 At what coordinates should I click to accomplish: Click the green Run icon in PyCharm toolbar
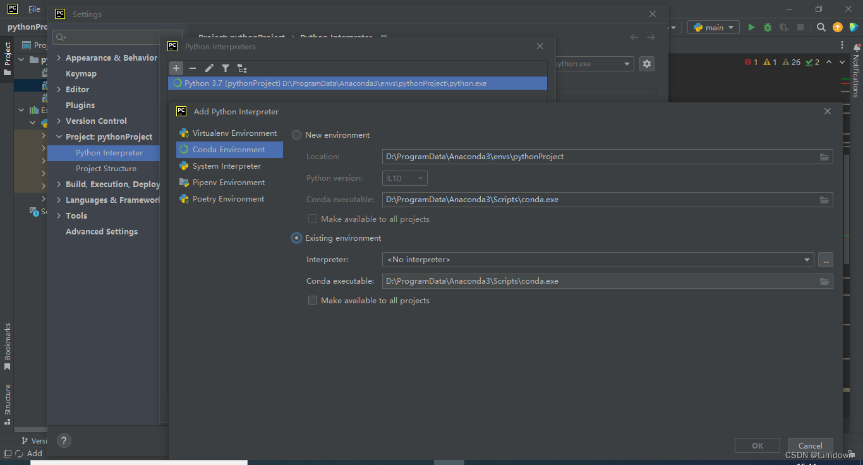click(x=751, y=27)
